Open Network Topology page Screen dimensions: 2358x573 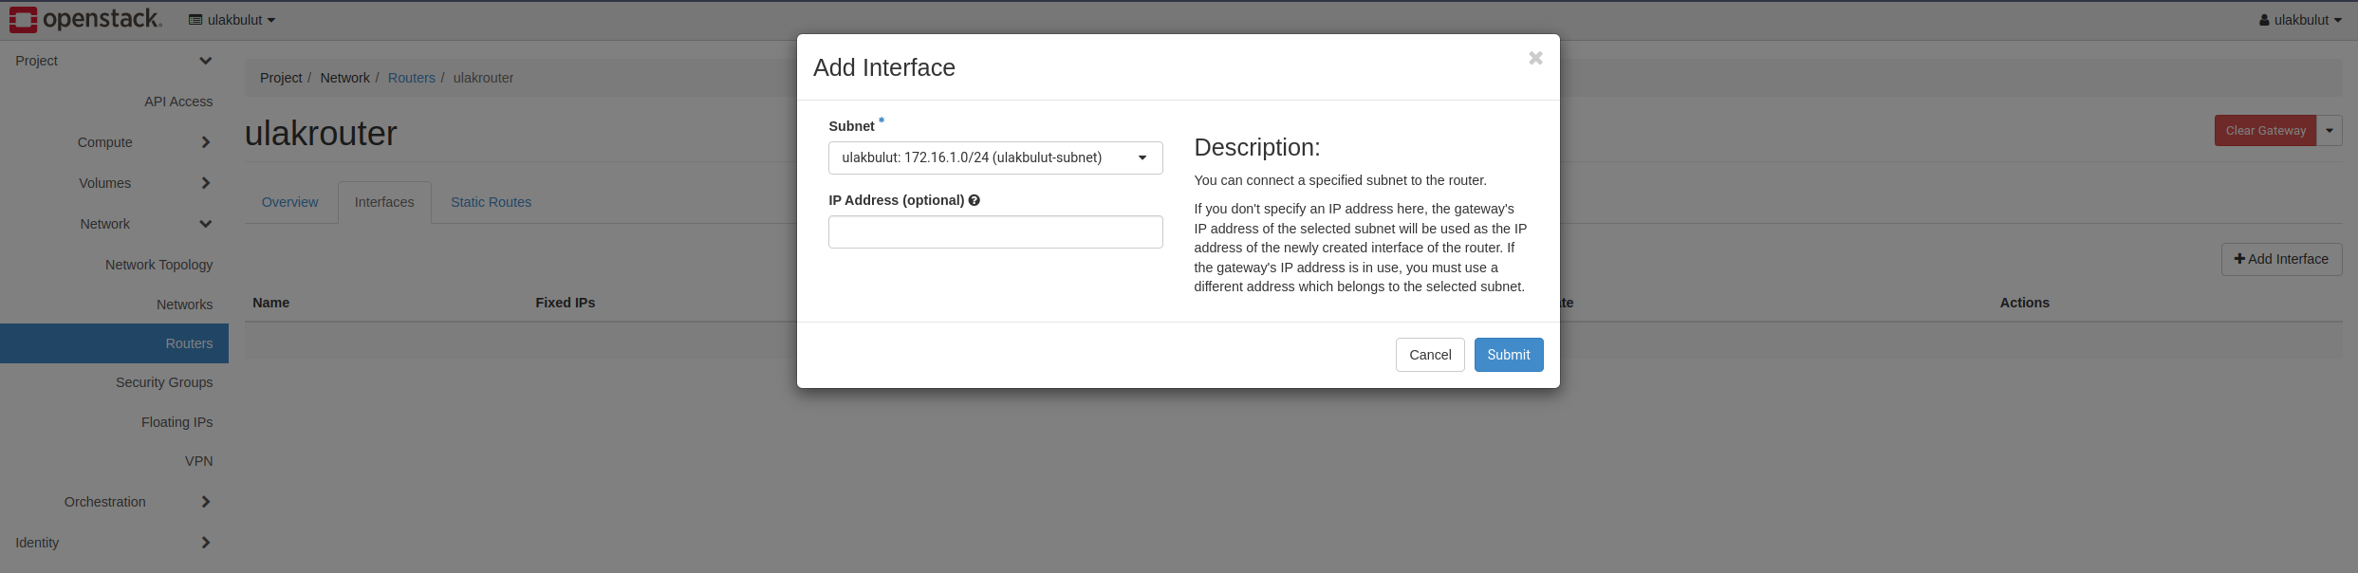point(158,265)
